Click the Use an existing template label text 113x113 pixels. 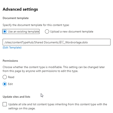[x=23, y=31]
